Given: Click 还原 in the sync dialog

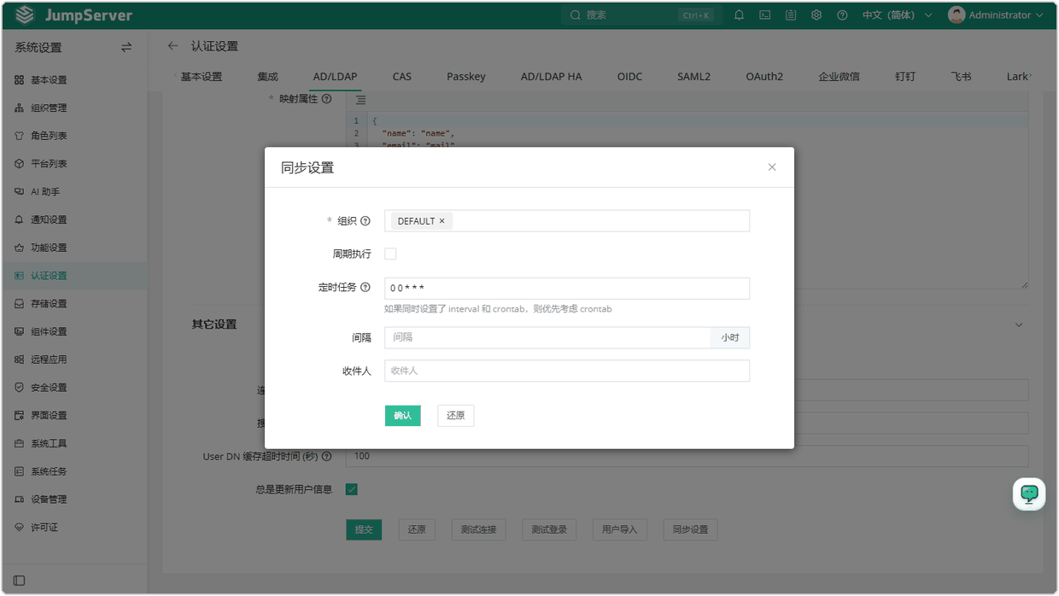Looking at the screenshot, I should click(x=455, y=416).
